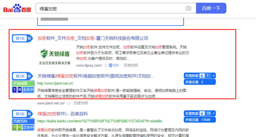Click the www.tipray.com/ URL
The height and width of the screenshot is (137, 256).
pyautogui.click(x=89, y=65)
